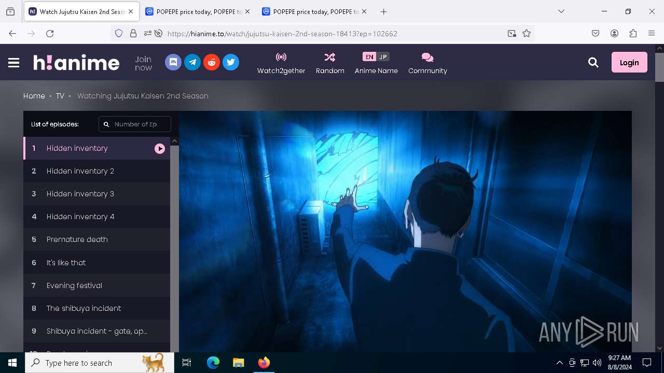664x373 pixels.
Task: Select episode 7 Evening festival
Action: coord(96,285)
